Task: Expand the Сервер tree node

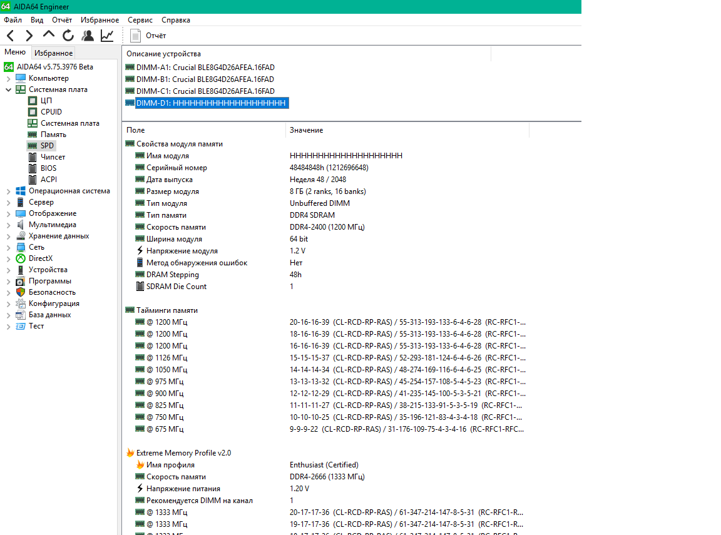Action: (x=8, y=202)
